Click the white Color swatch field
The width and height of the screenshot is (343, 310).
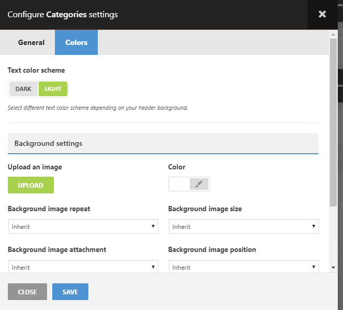pyautogui.click(x=179, y=184)
